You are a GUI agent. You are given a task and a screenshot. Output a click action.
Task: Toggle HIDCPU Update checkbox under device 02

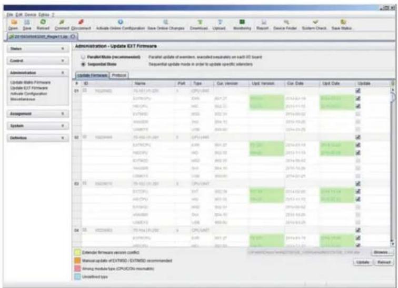(x=358, y=153)
